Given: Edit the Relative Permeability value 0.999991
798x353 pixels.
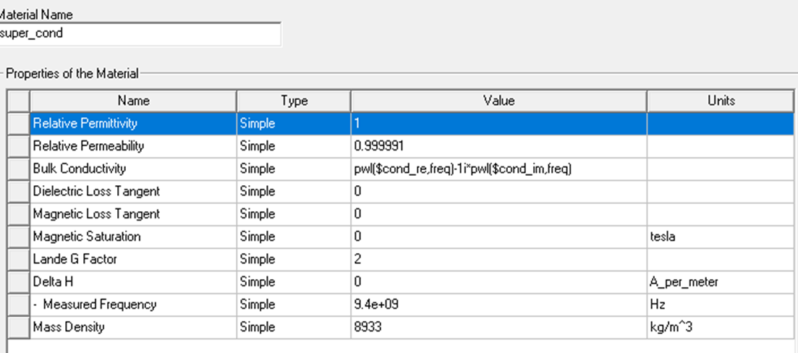Looking at the screenshot, I should [x=498, y=146].
